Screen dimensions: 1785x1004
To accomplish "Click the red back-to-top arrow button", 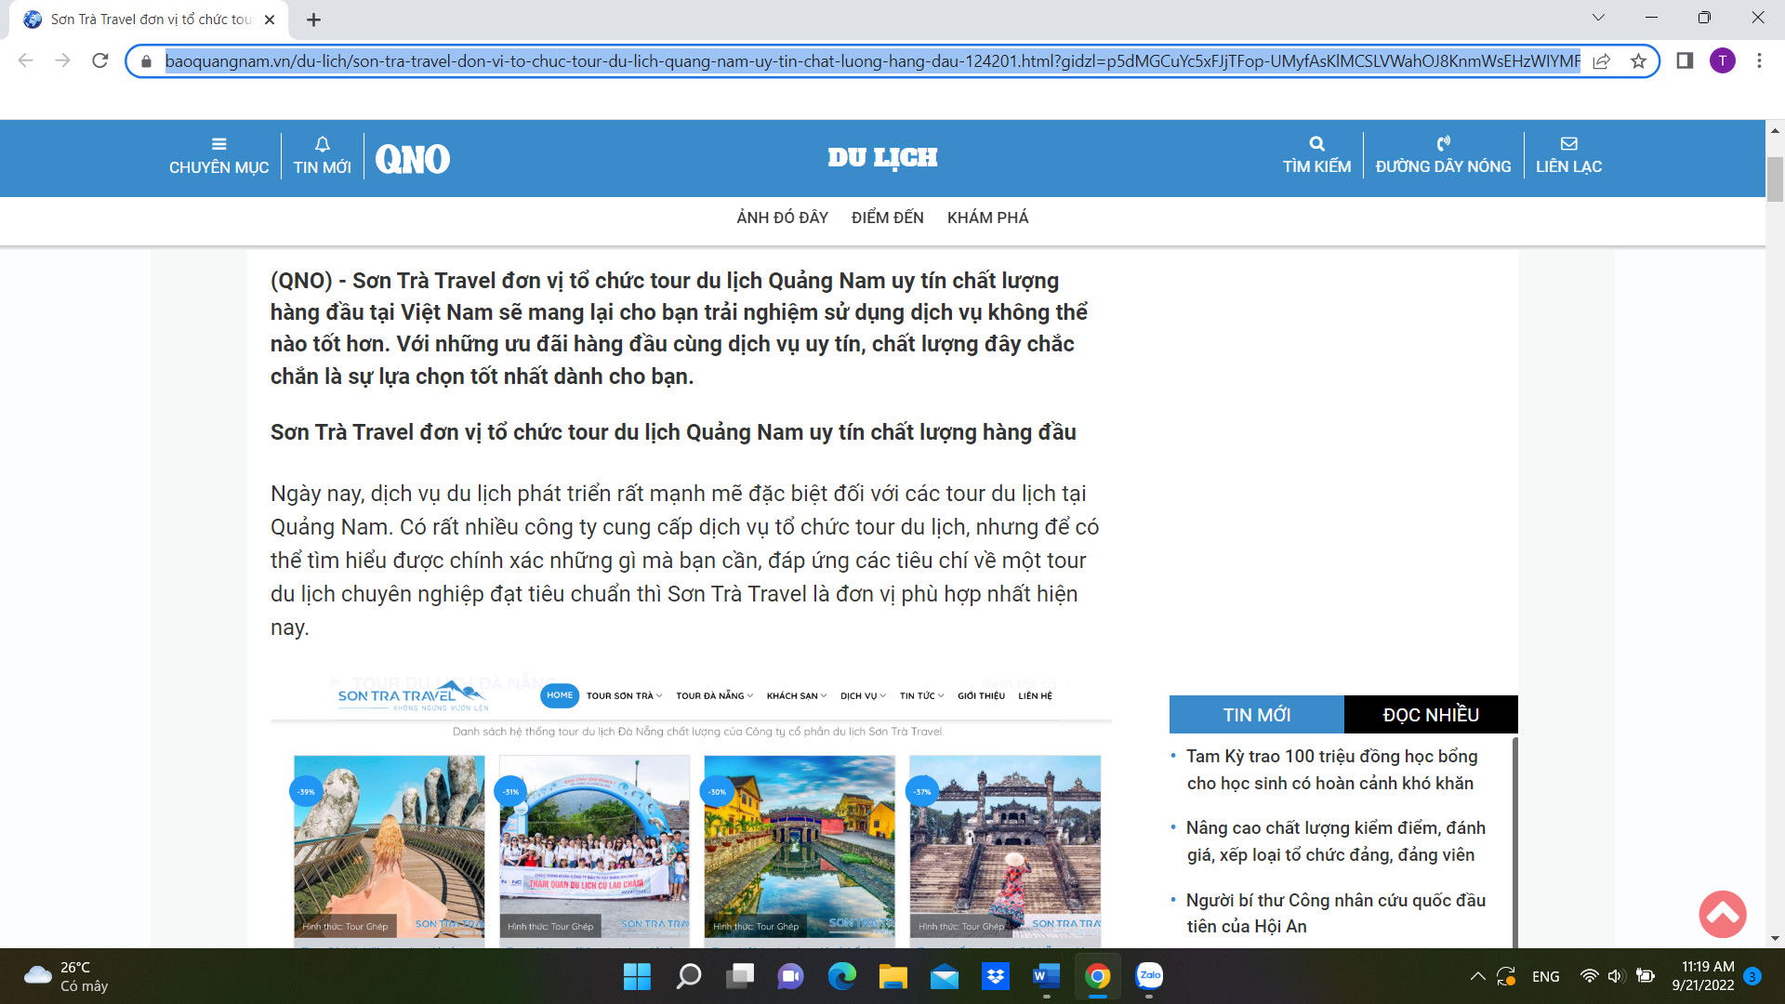I will [x=1722, y=914].
